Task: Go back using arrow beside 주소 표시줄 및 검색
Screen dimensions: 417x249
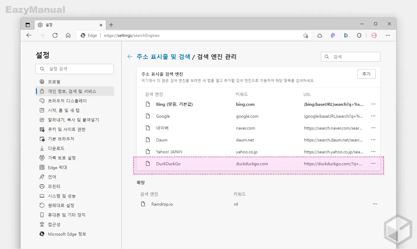Action: tap(130, 57)
